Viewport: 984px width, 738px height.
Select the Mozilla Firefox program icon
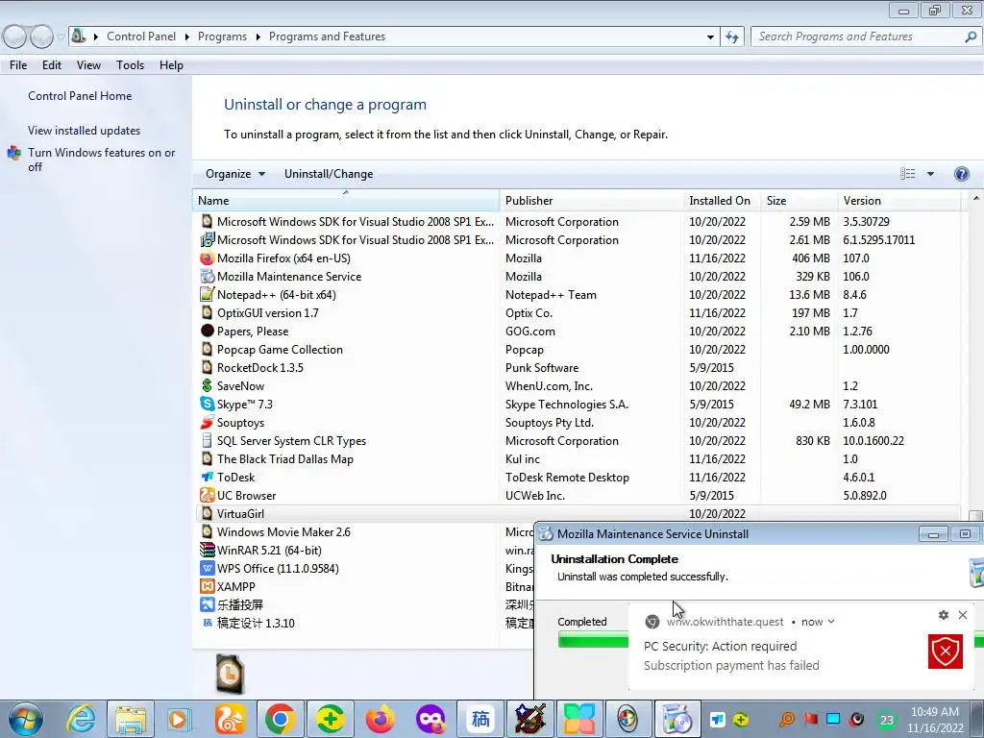[x=208, y=258]
